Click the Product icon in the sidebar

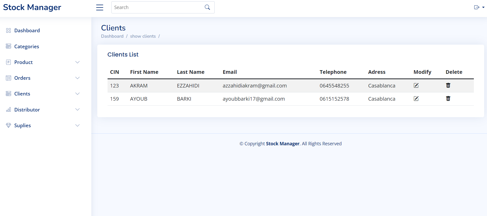pyautogui.click(x=9, y=62)
